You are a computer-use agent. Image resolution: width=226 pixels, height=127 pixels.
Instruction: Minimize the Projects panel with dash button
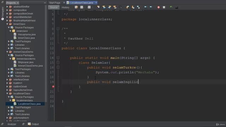pyautogui.click(x=45, y=3)
